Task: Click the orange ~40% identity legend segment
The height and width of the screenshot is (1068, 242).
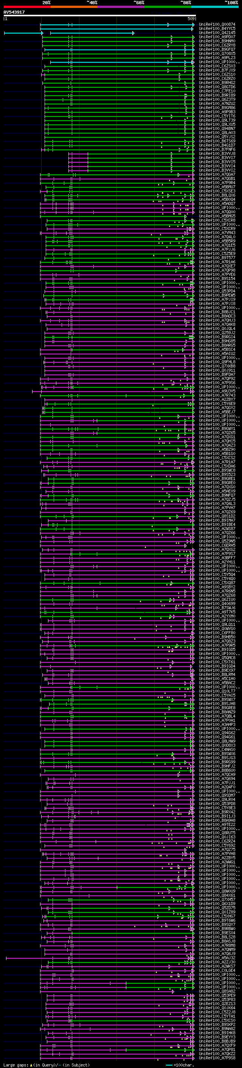Action: 74,7
